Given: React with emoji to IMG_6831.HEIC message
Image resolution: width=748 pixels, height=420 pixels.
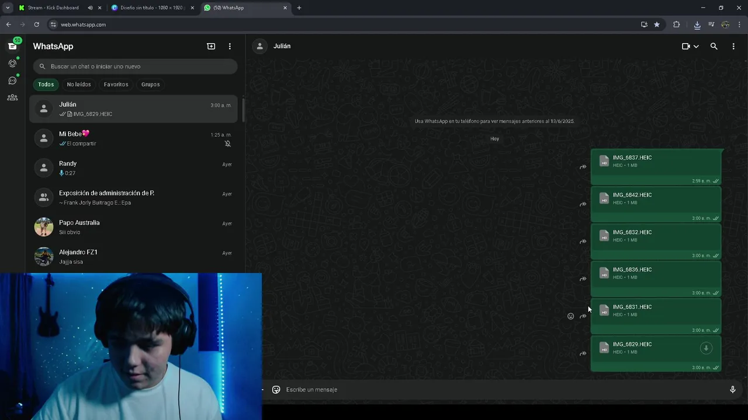Looking at the screenshot, I should pyautogui.click(x=571, y=316).
